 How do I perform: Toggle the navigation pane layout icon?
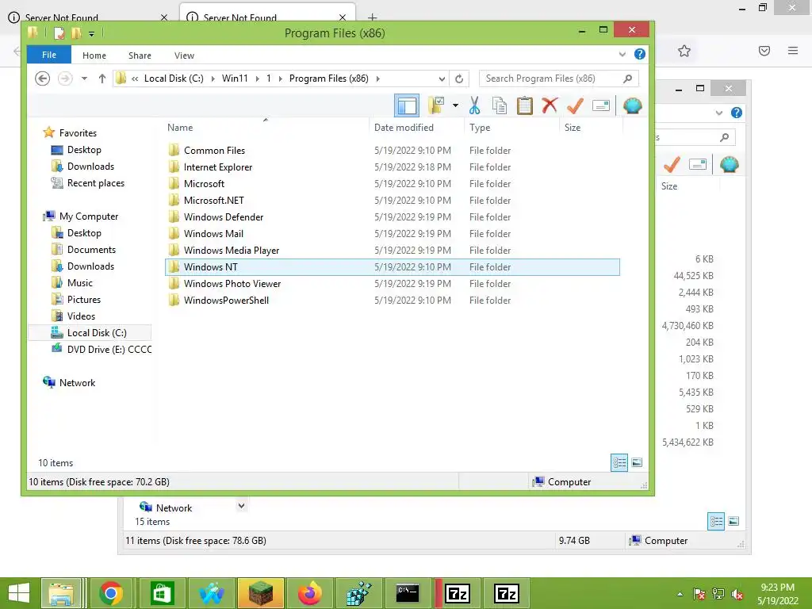tap(407, 105)
